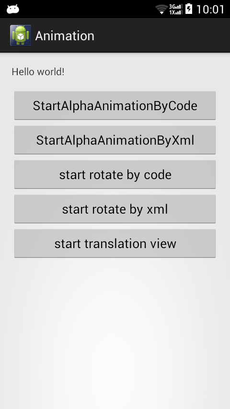Launch start rotate by xml
The width and height of the screenshot is (230, 409).
(115, 209)
